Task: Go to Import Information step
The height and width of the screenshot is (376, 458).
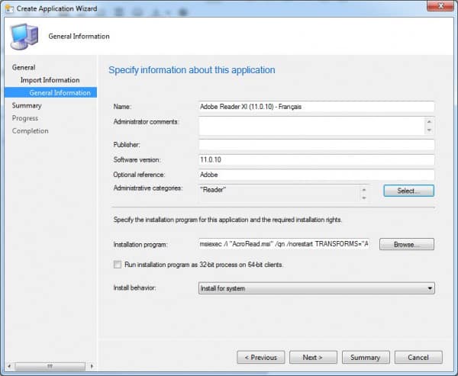Action: (x=50, y=80)
